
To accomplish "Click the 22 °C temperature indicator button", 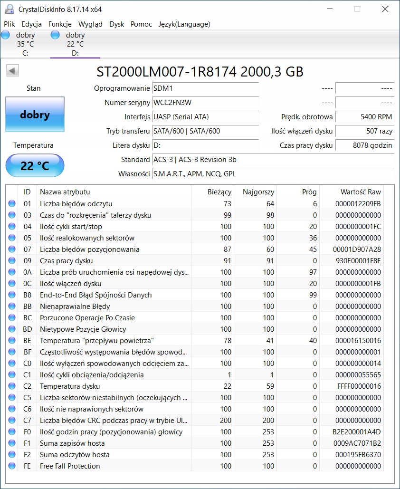I will pos(35,166).
